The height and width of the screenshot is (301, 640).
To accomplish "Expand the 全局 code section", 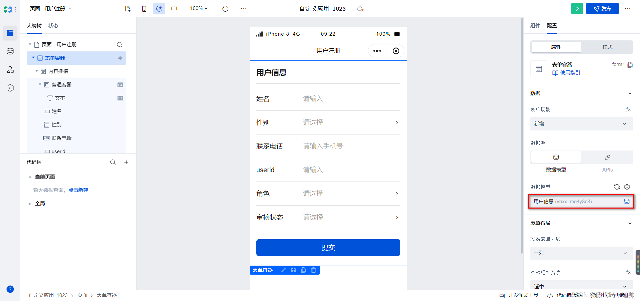I will tap(30, 204).
